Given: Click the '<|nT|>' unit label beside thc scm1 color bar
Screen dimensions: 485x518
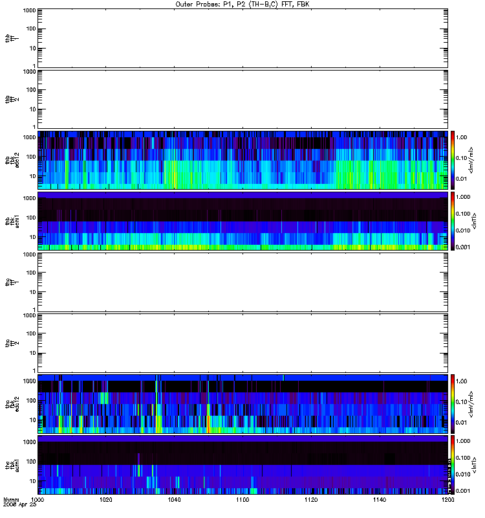Looking at the screenshot, I should point(474,465).
